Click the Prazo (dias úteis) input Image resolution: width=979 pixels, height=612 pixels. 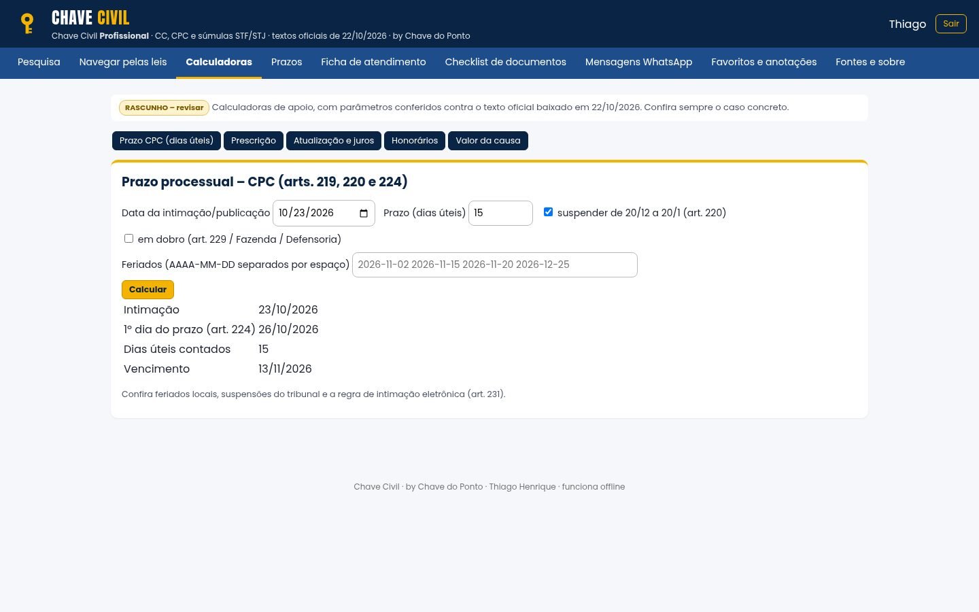500,214
